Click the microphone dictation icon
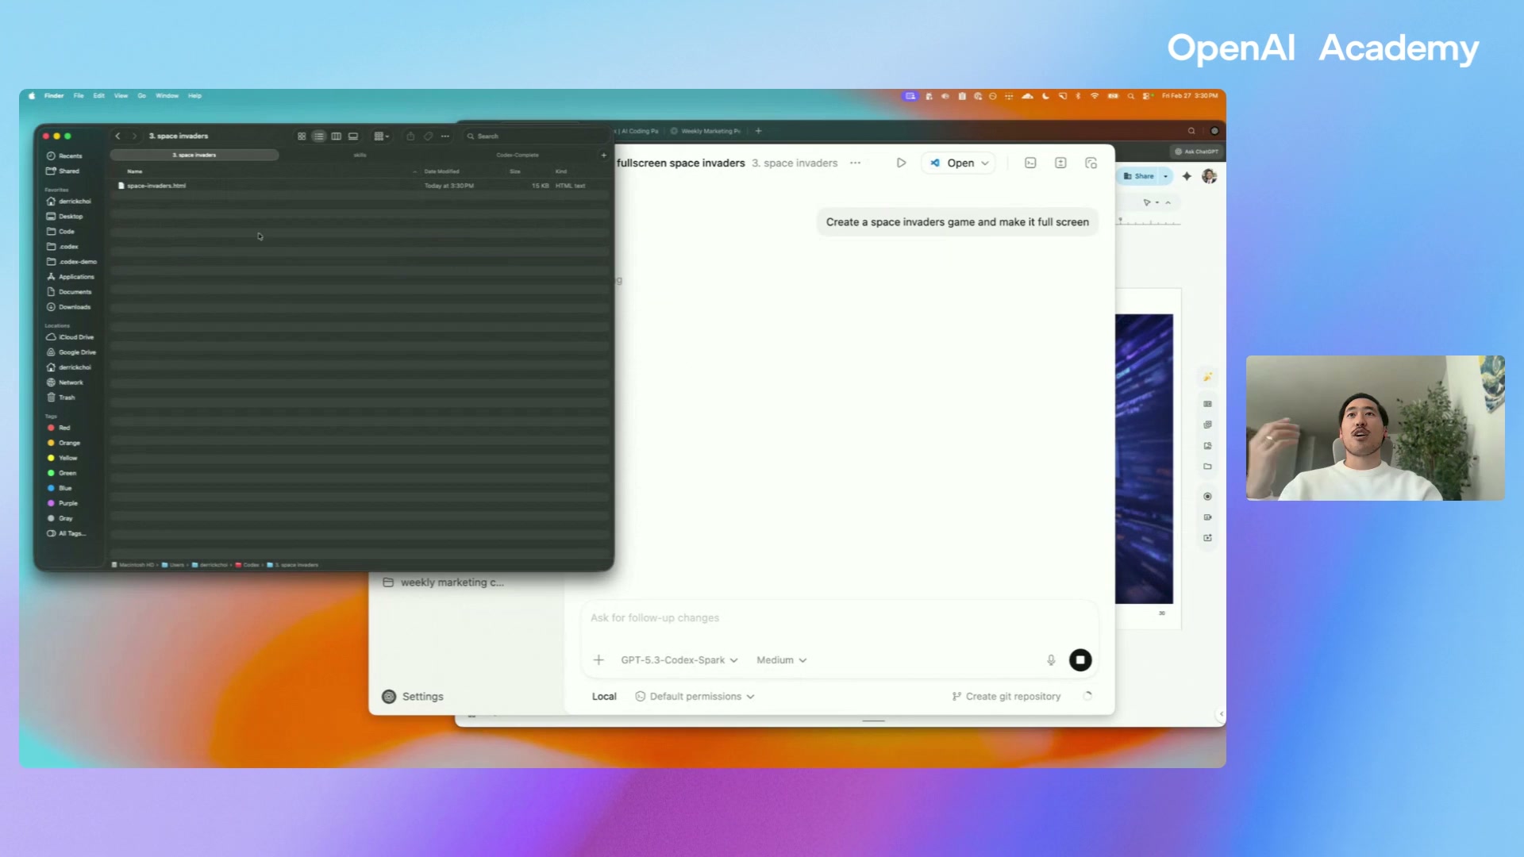1524x857 pixels. tap(1051, 660)
